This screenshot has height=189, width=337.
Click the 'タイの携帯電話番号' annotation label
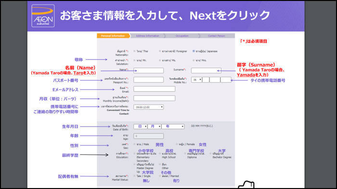pos(268,81)
